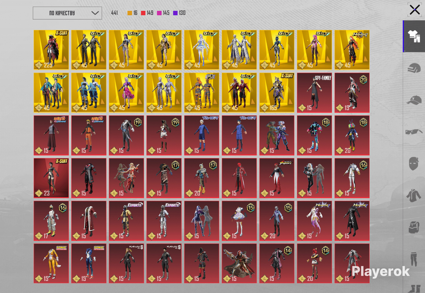Switch to the glasses category
This screenshot has width=425, height=293.
point(414,132)
